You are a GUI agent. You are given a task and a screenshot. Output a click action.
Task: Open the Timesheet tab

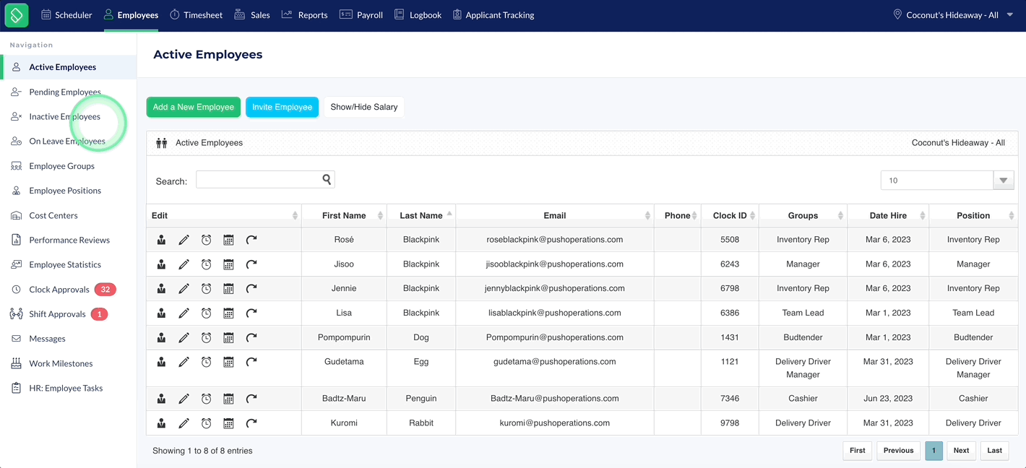[x=197, y=14]
